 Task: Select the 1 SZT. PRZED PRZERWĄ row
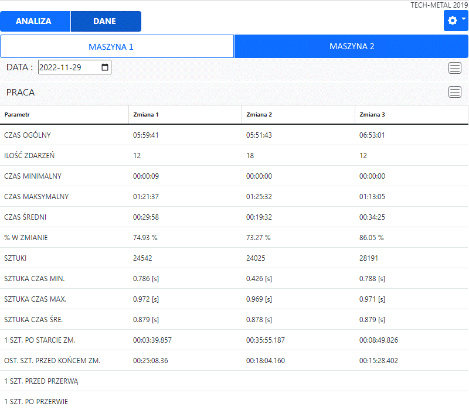(41, 381)
